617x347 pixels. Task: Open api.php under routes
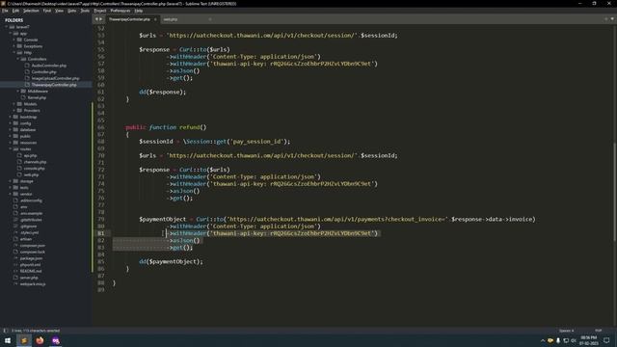point(30,155)
